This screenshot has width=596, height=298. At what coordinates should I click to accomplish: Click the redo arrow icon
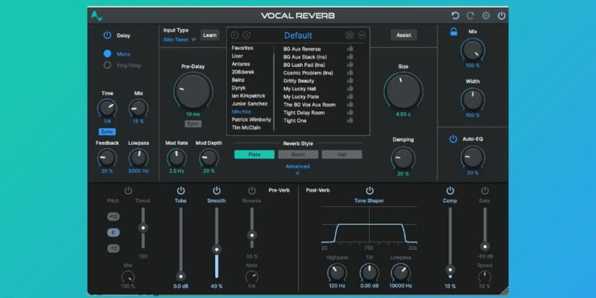pyautogui.click(x=471, y=15)
